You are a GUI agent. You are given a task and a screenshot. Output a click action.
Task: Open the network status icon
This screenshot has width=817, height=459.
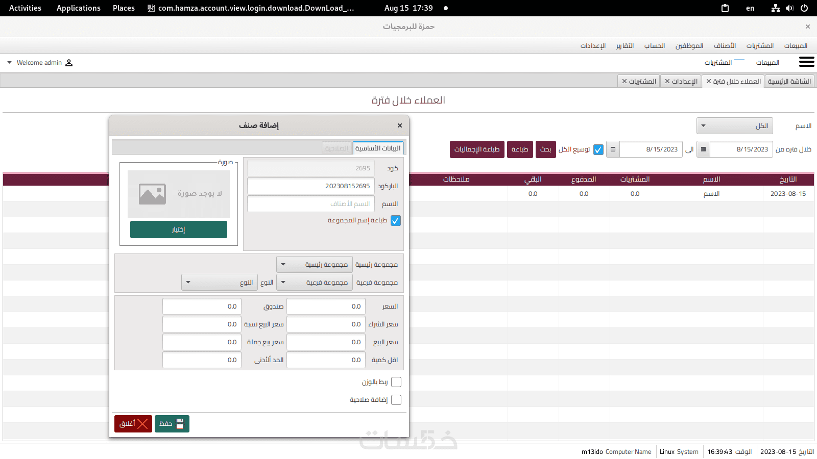[x=776, y=8]
